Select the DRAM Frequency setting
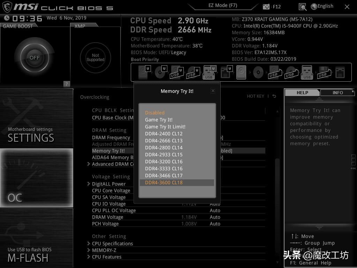This screenshot has width=357, height=268. [x=111, y=137]
